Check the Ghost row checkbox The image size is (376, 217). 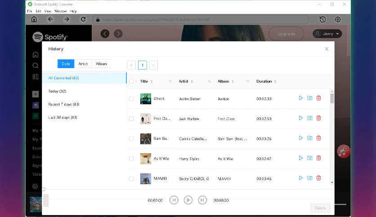click(131, 99)
